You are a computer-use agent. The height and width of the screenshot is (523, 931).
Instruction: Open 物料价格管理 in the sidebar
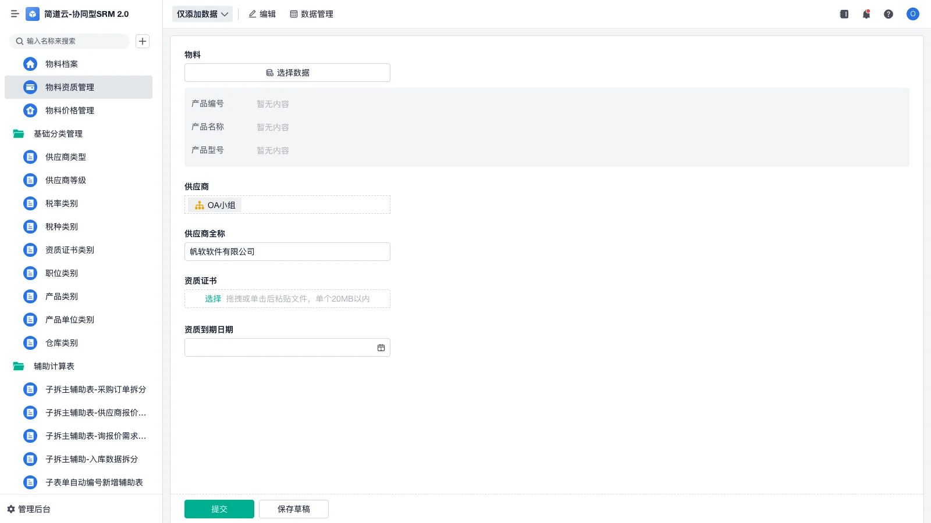click(79, 110)
